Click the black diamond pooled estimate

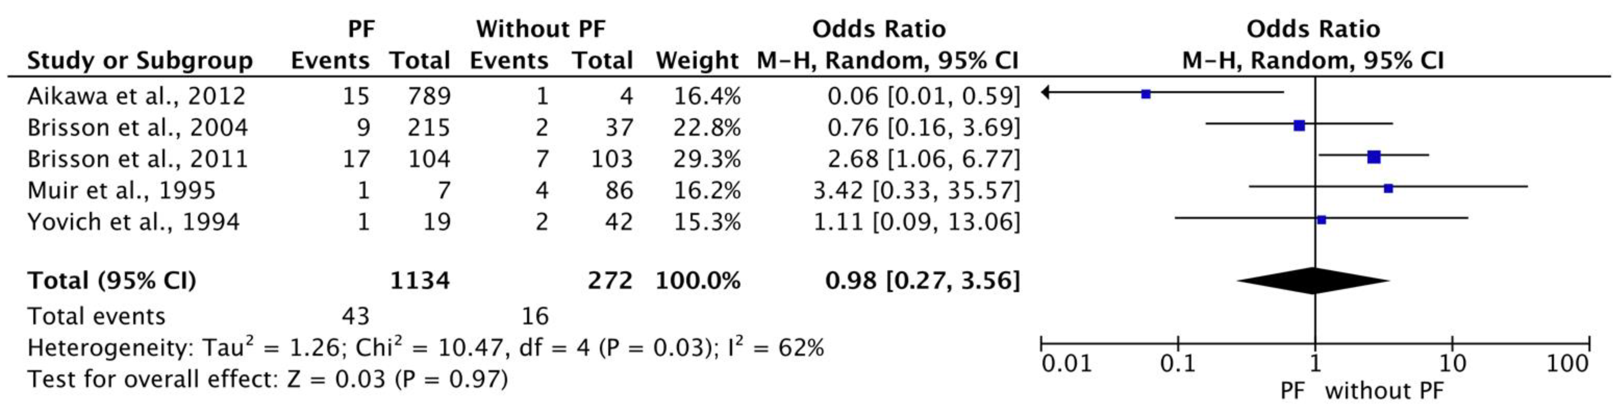(x=1314, y=281)
